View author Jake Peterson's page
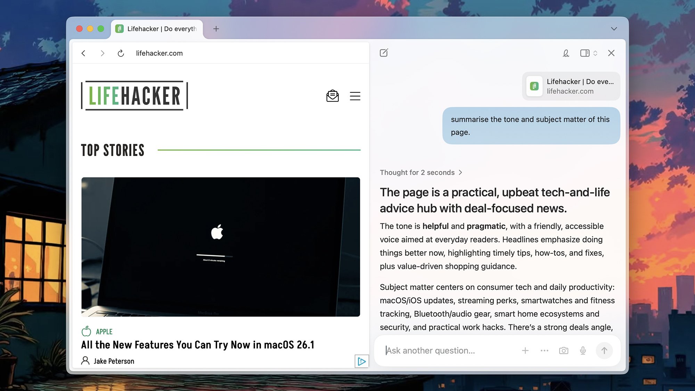This screenshot has height=391, width=695. (114, 361)
